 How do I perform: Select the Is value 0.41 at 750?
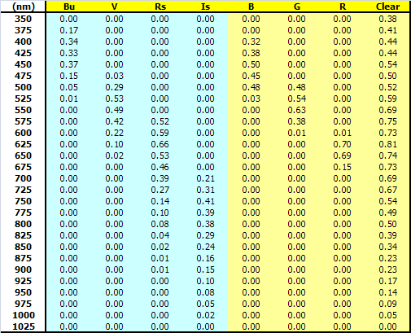coord(206,201)
